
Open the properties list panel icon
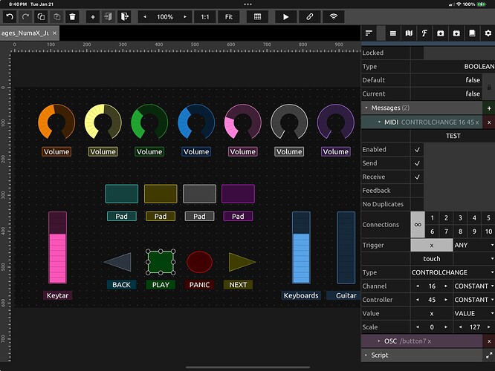point(369,33)
